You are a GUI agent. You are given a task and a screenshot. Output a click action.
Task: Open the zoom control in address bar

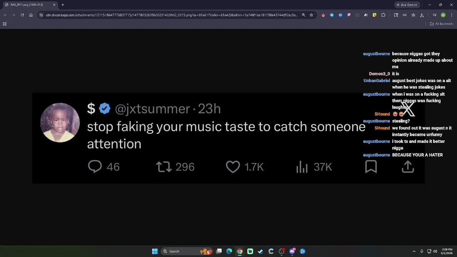tap(303, 15)
